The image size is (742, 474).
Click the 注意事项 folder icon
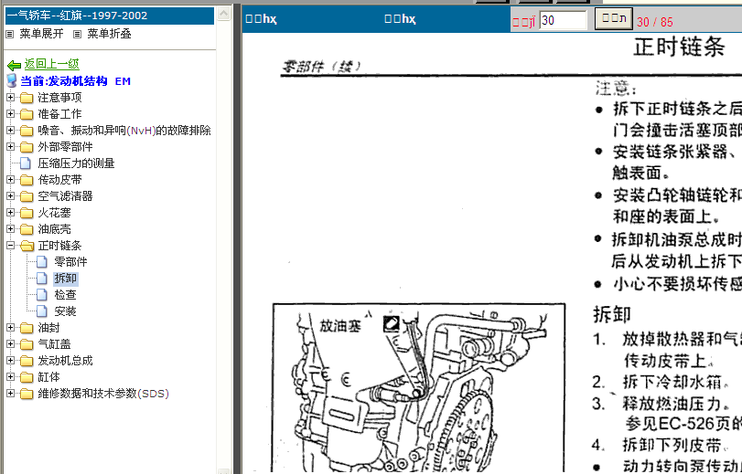click(x=27, y=98)
